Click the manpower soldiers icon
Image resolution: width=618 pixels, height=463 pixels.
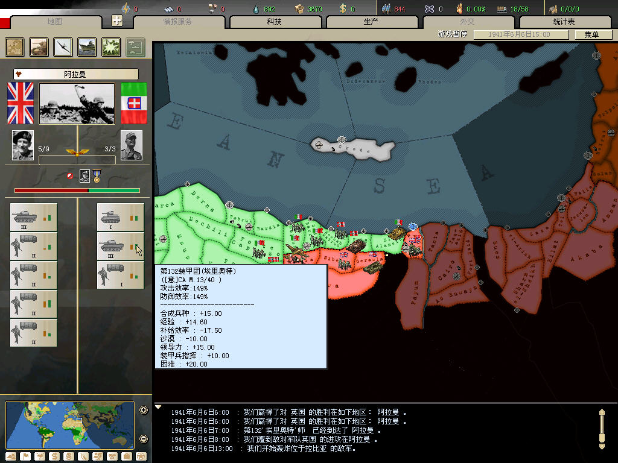pyautogui.click(x=387, y=8)
